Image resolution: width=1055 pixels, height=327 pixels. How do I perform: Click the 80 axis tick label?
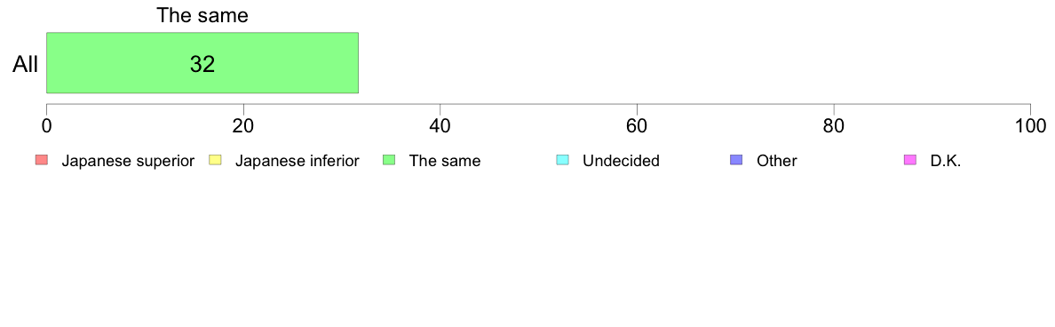coord(834,126)
